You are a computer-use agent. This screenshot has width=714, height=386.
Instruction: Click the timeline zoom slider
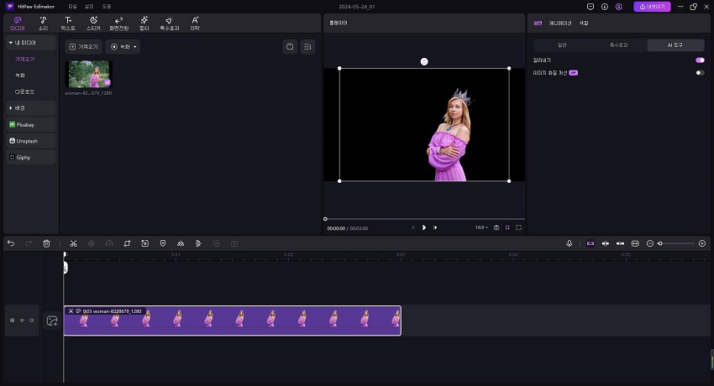click(676, 243)
